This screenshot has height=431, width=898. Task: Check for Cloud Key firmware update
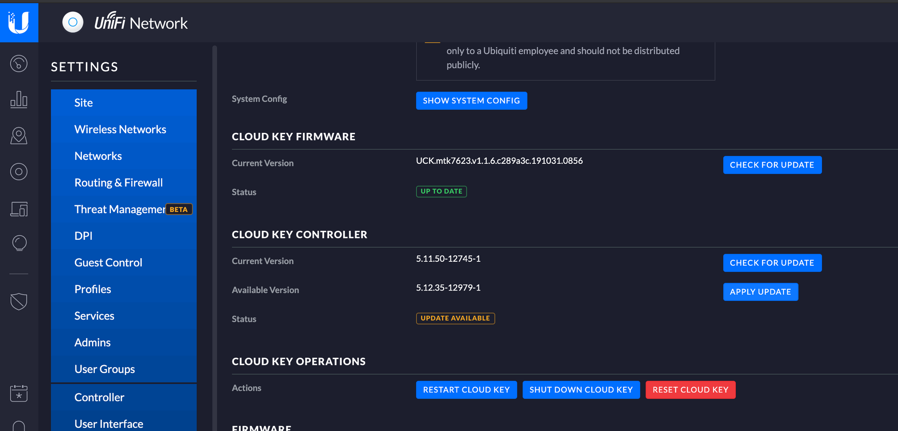pos(772,165)
